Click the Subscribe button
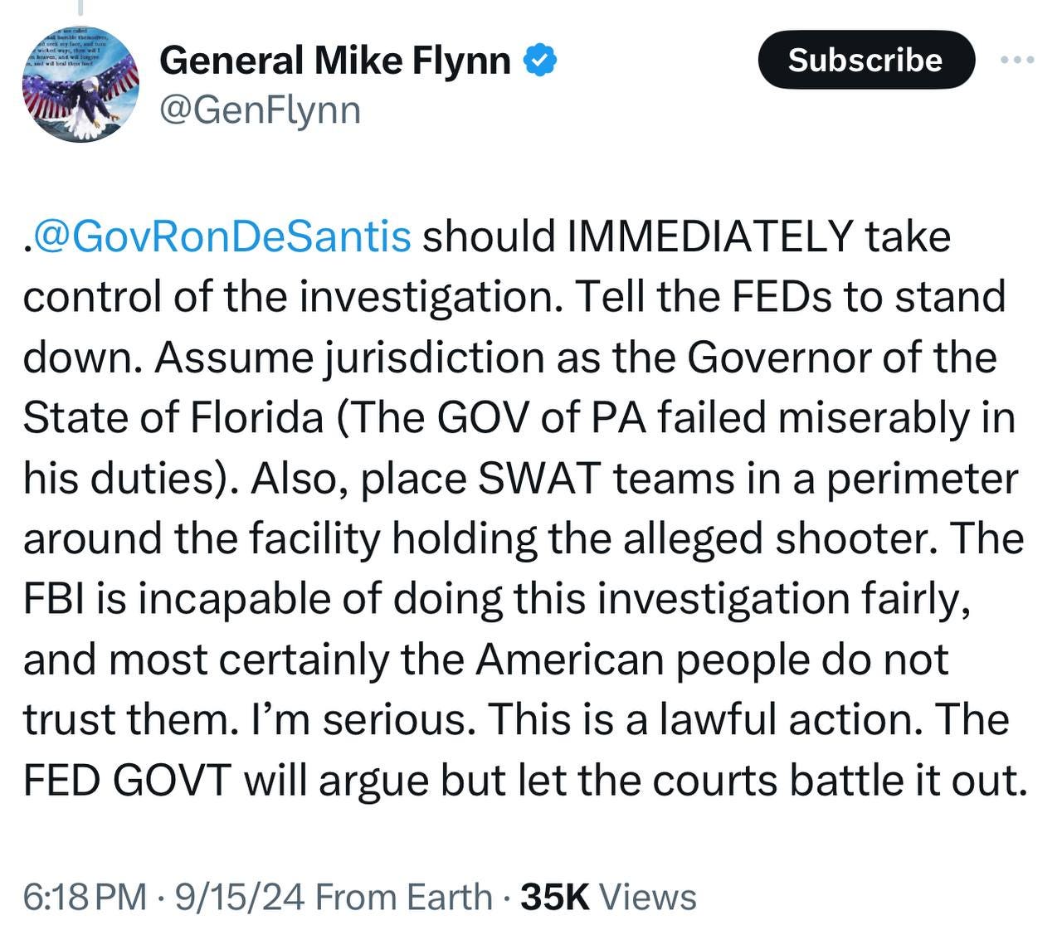Image resolution: width=1062 pixels, height=930 pixels. point(865,60)
